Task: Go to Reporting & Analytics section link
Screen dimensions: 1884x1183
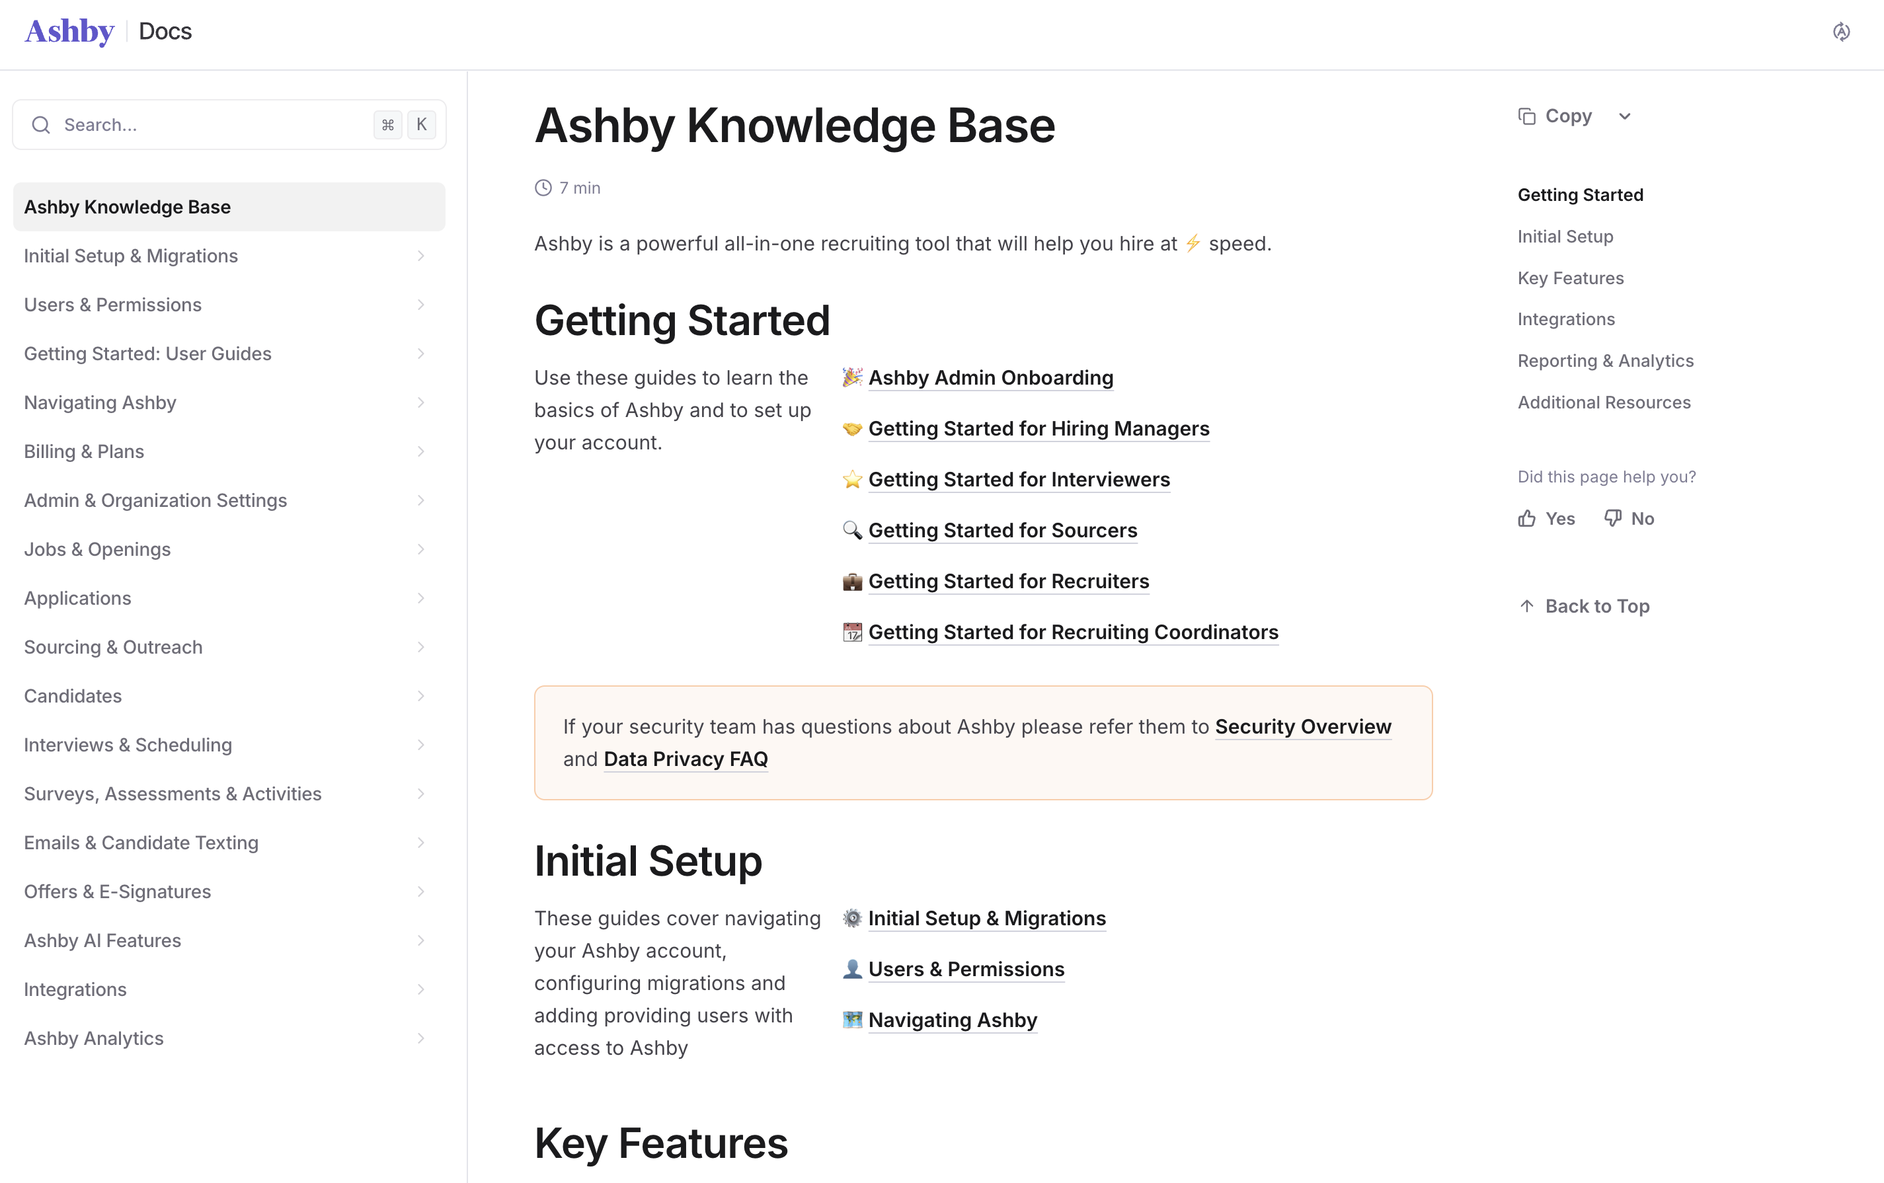Action: (1604, 361)
